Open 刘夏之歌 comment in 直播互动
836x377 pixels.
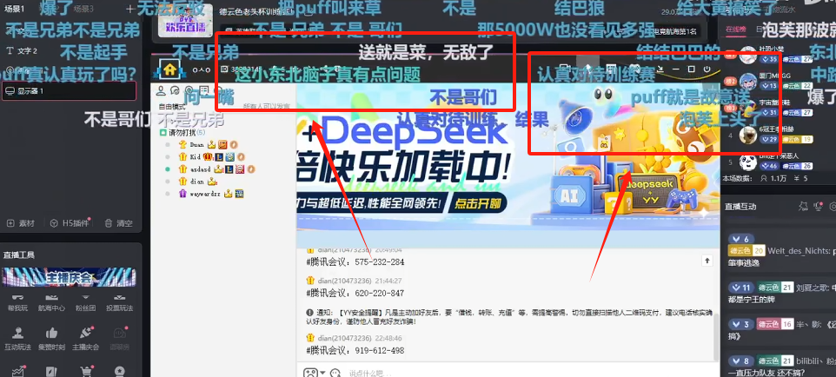tap(781, 293)
